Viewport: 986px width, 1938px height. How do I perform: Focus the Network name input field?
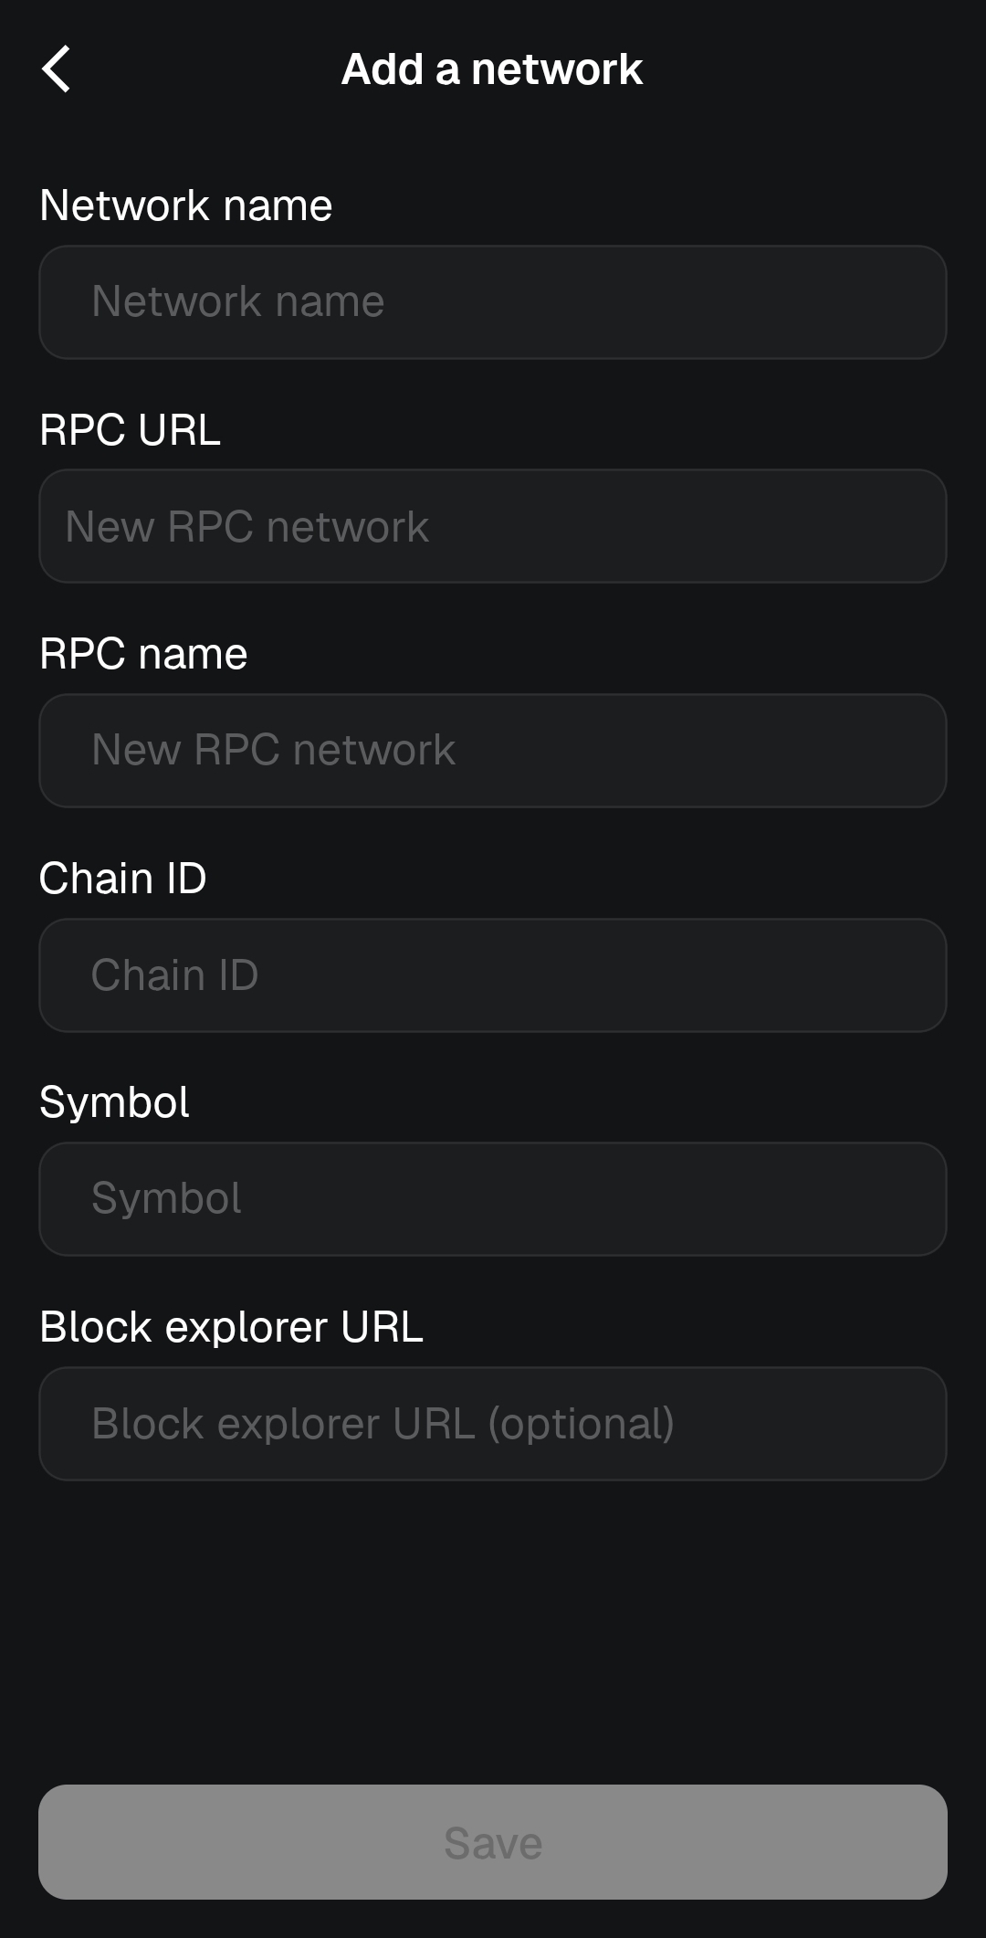(493, 302)
